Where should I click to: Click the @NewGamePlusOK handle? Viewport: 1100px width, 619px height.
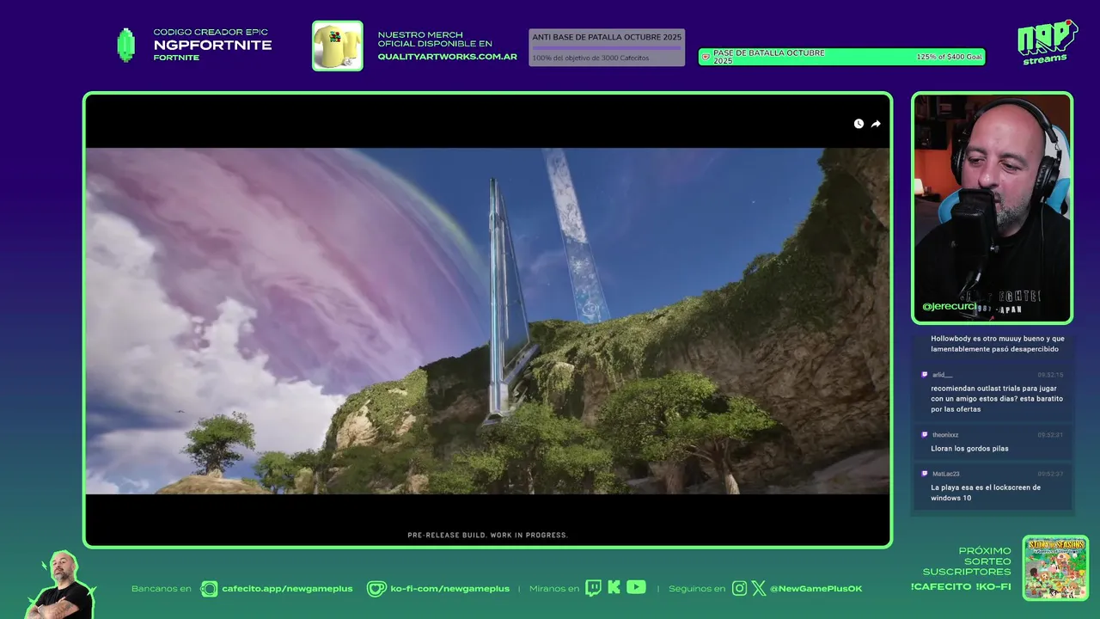tap(816, 589)
